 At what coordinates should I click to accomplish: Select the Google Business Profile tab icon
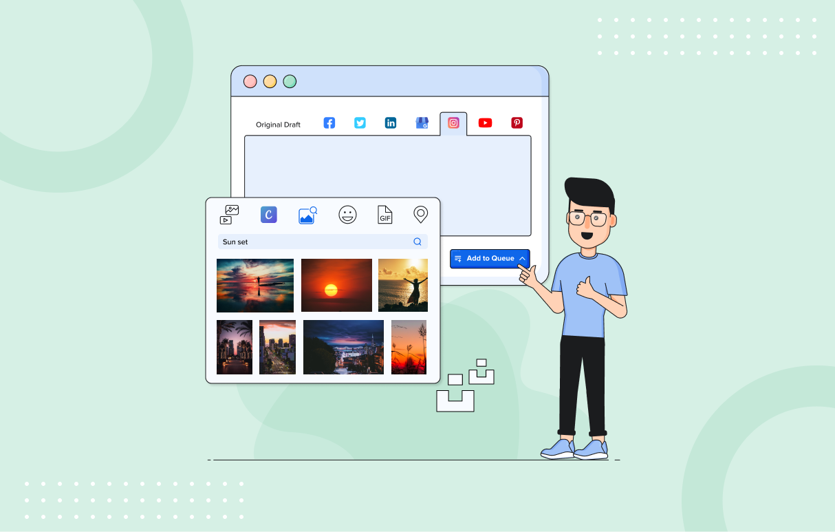click(x=422, y=123)
